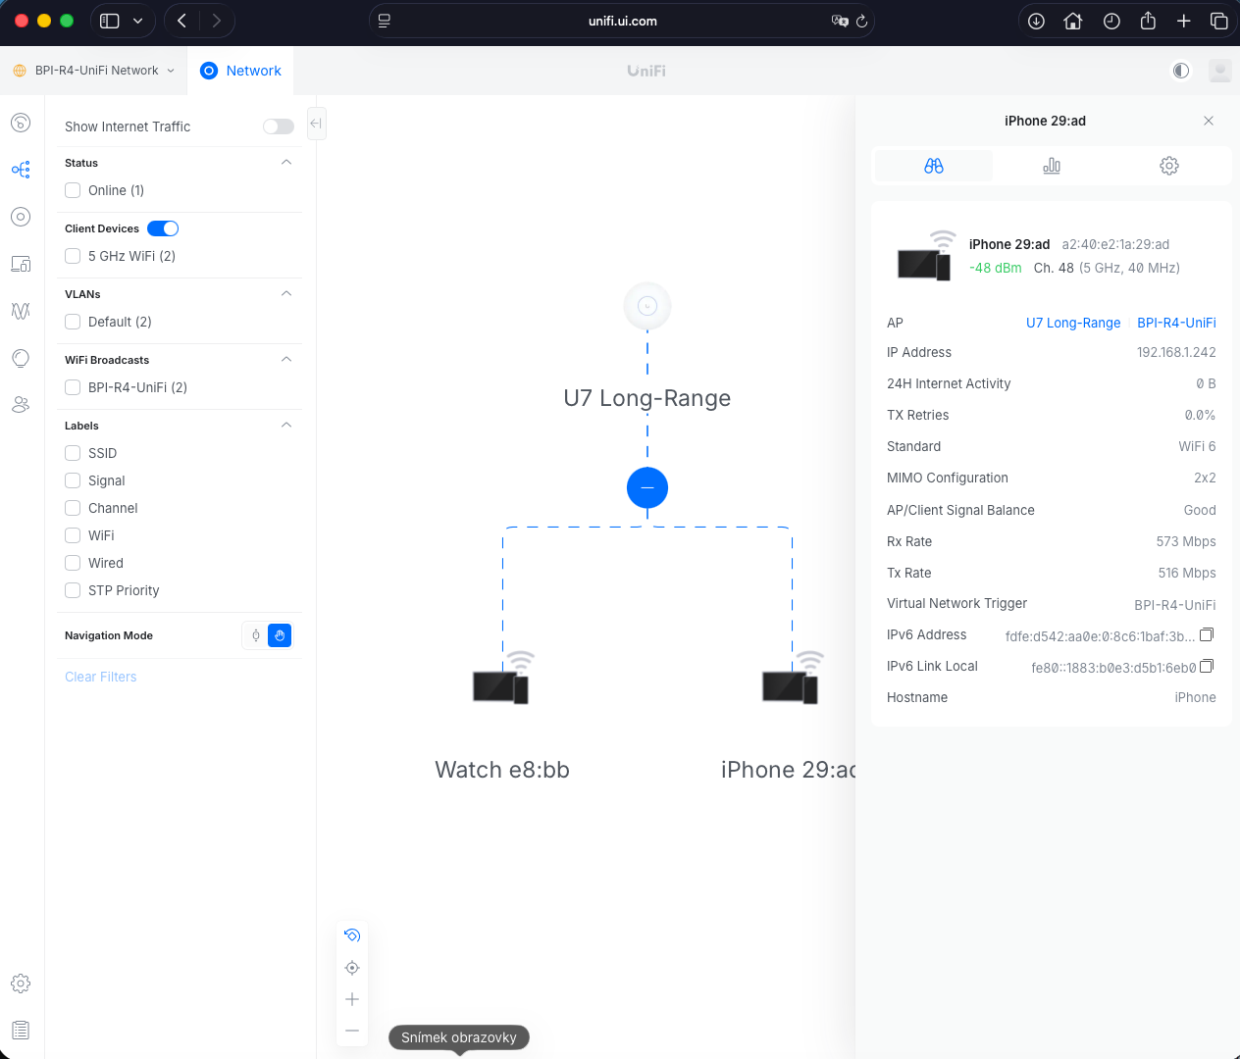
Task: Disable the Client Devices toggle
Action: (x=163, y=228)
